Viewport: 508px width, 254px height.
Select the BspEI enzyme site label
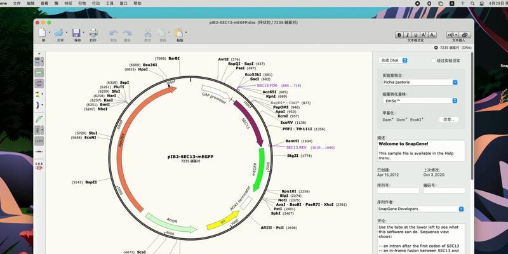tap(91, 182)
